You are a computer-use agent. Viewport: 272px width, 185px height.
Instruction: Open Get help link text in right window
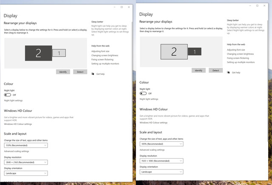click(x=236, y=72)
